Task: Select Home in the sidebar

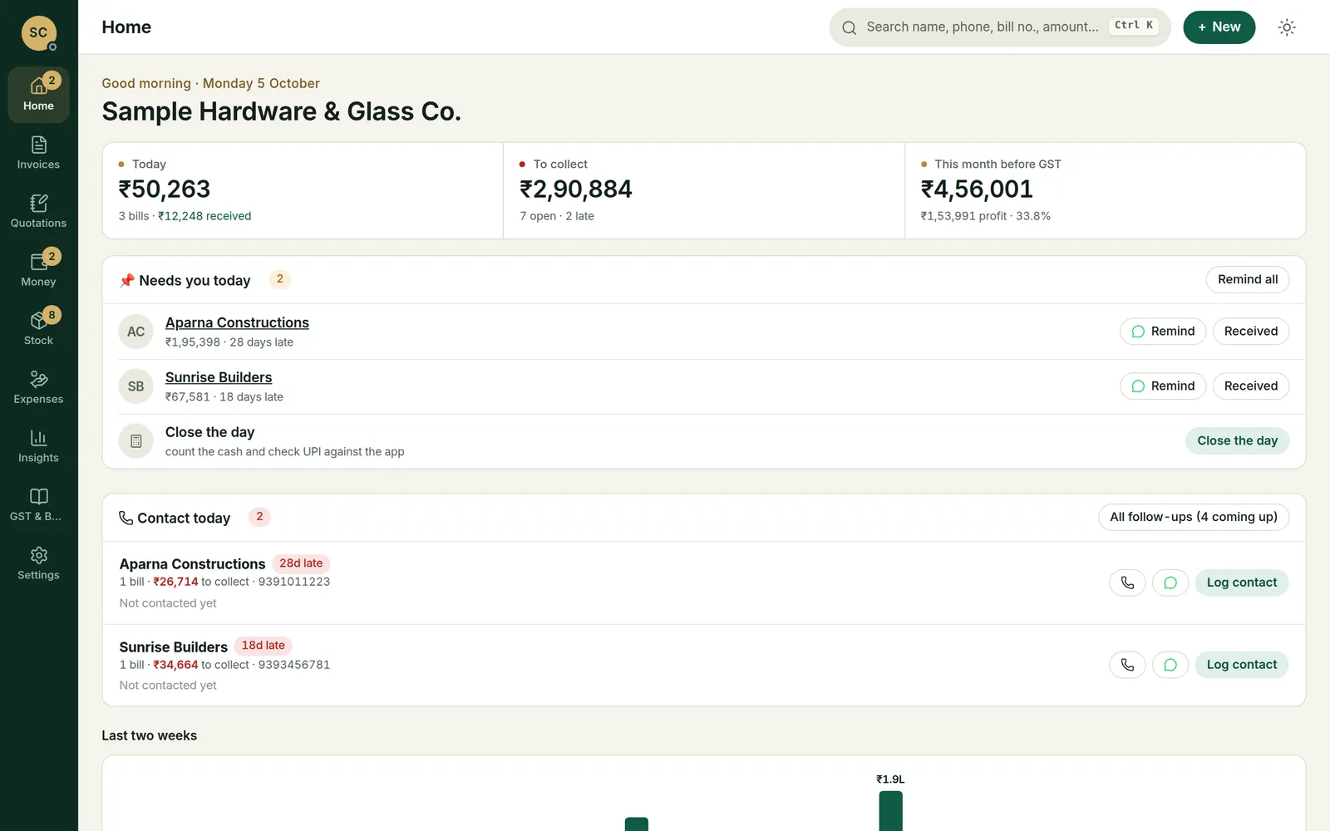Action: click(x=38, y=95)
